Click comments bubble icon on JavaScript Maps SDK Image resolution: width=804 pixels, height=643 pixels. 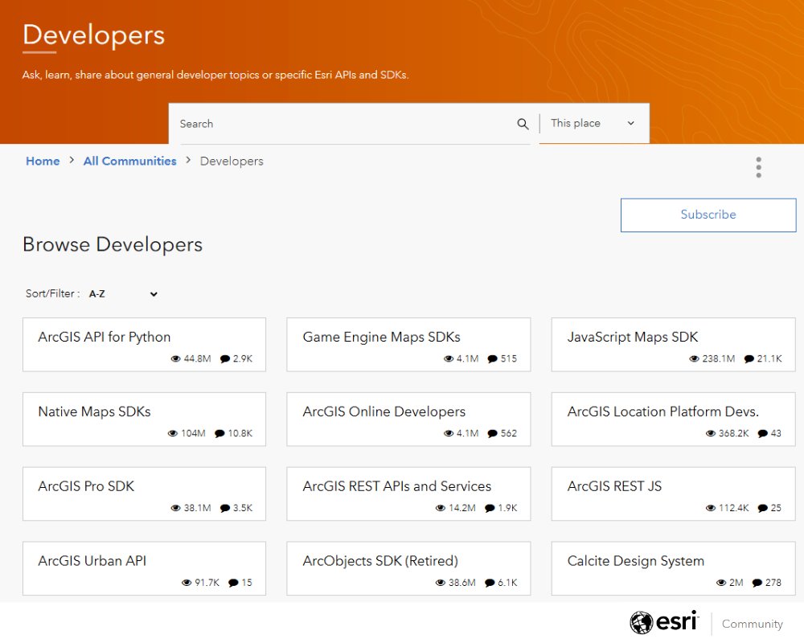click(749, 358)
